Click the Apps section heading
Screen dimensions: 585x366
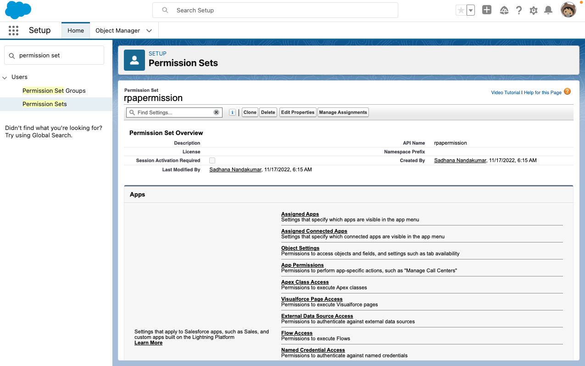[x=138, y=194]
